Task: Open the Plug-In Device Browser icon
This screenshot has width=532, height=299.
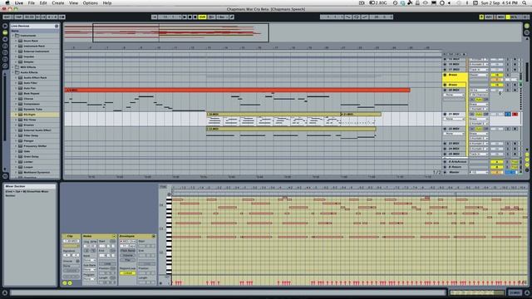Action: point(5,39)
